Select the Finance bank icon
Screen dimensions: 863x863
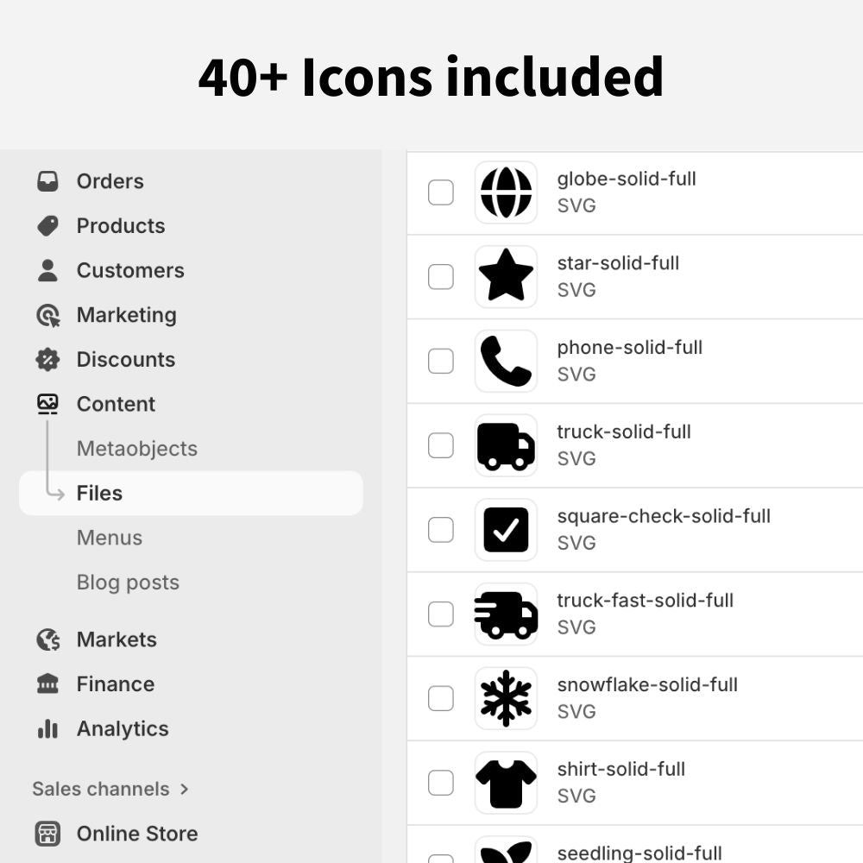click(47, 684)
